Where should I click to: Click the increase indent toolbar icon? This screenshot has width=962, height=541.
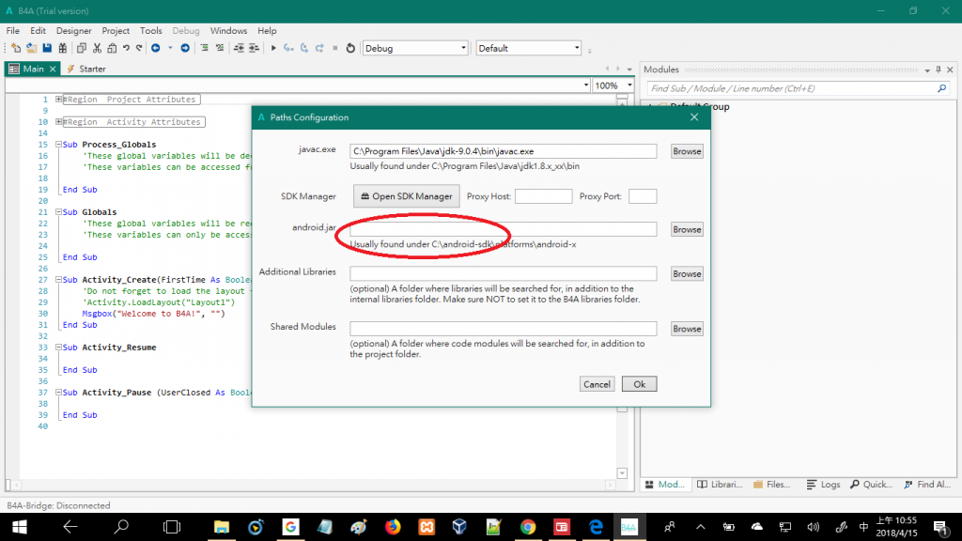click(254, 48)
